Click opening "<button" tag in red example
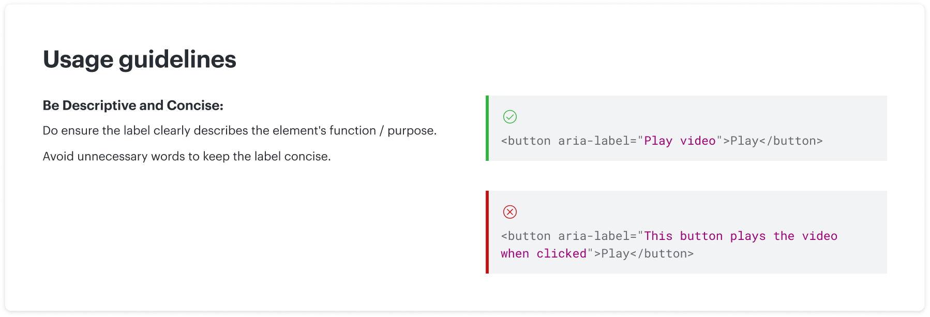Image resolution: width=930 pixels, height=317 pixels. [526, 236]
